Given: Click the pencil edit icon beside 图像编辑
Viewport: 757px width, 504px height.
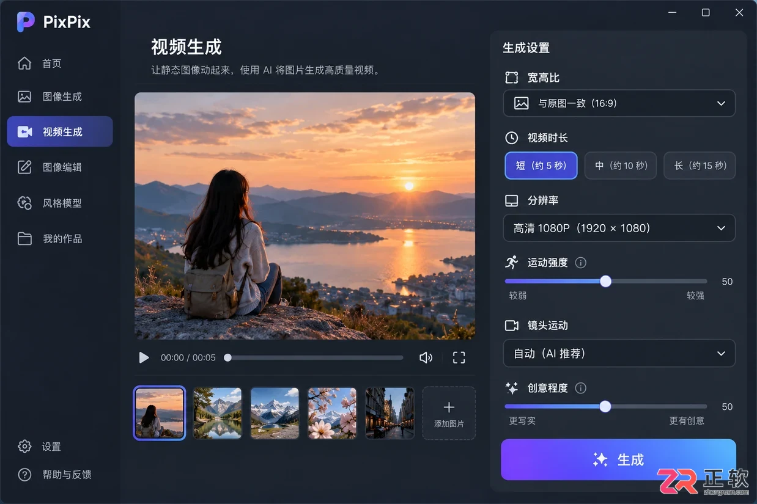Looking at the screenshot, I should point(24,167).
